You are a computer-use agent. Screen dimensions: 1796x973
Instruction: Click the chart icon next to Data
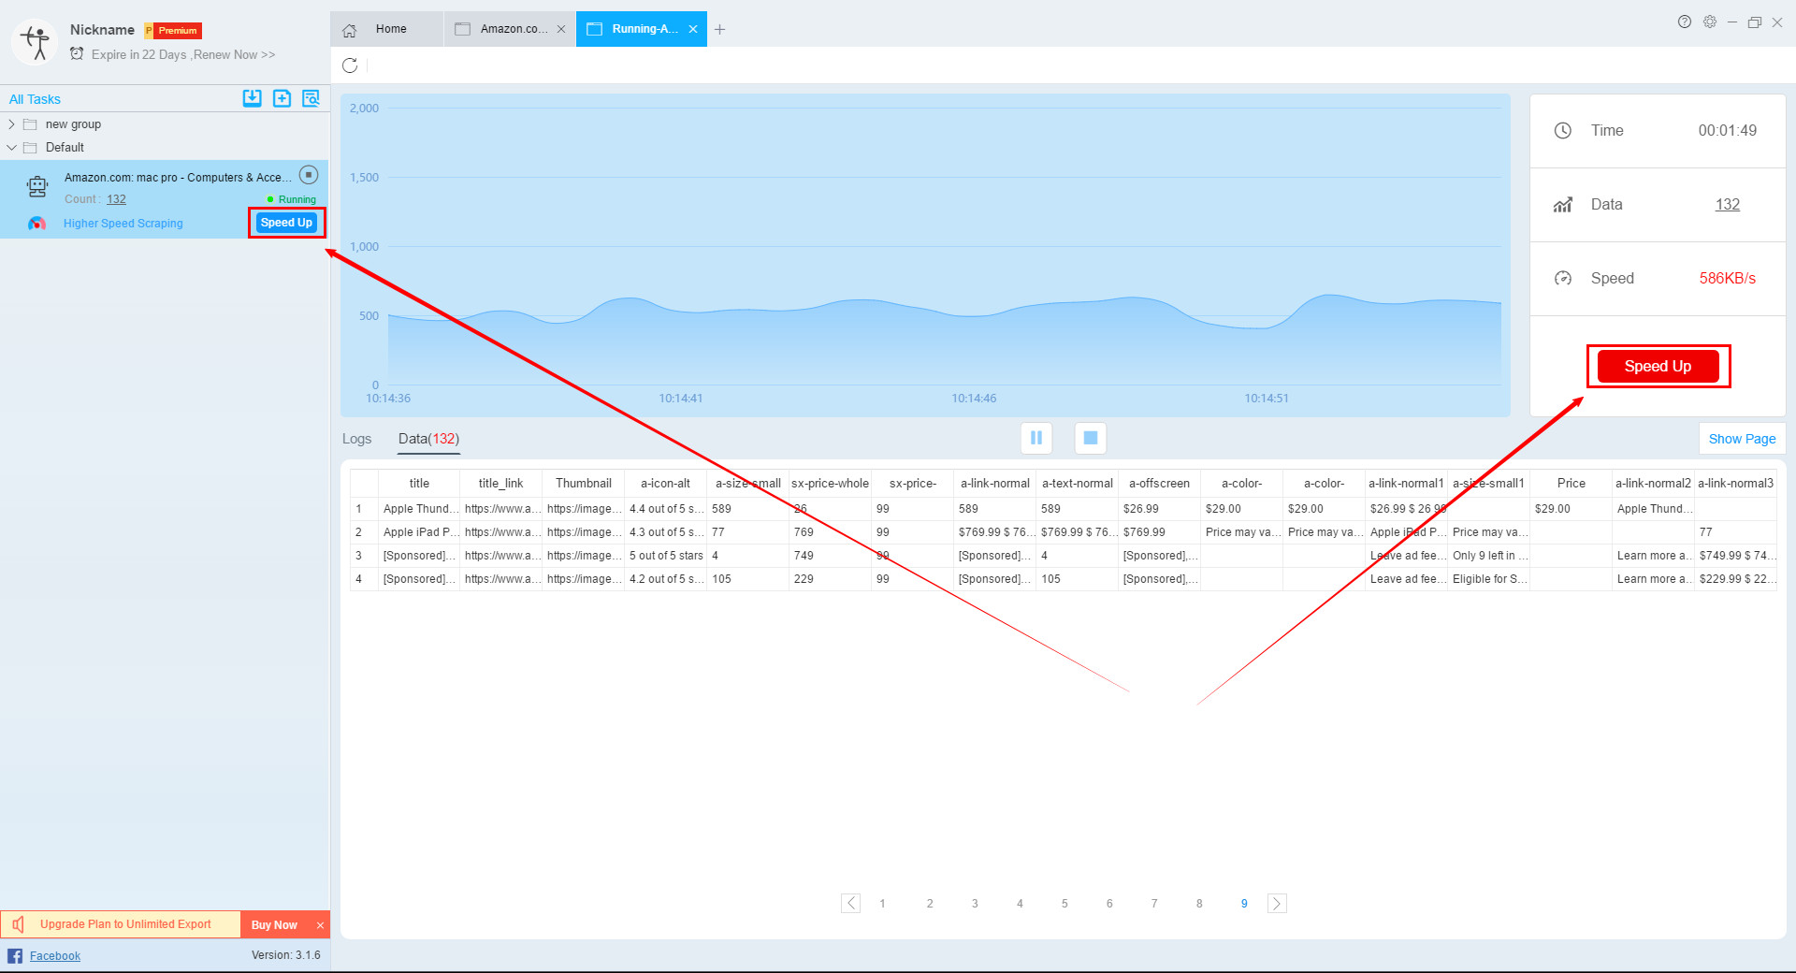tap(1563, 205)
